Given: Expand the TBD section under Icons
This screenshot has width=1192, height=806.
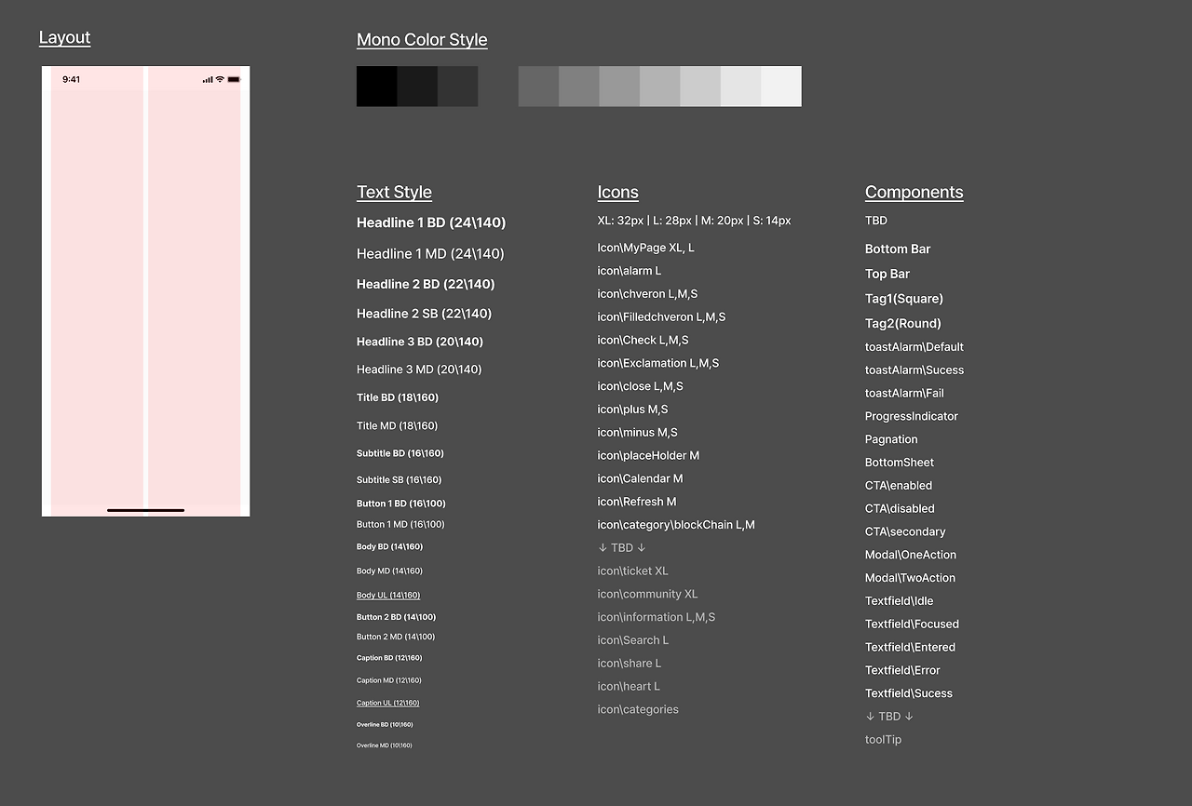Looking at the screenshot, I should click(620, 547).
